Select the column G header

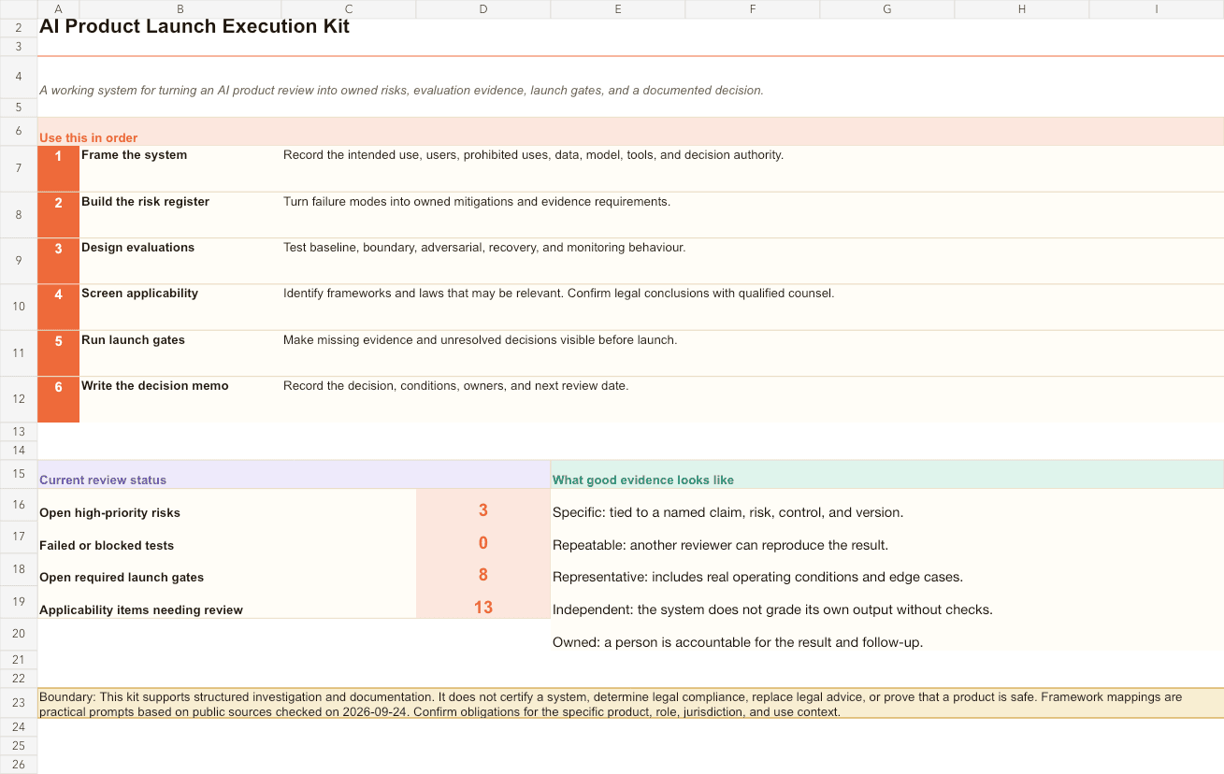(887, 9)
